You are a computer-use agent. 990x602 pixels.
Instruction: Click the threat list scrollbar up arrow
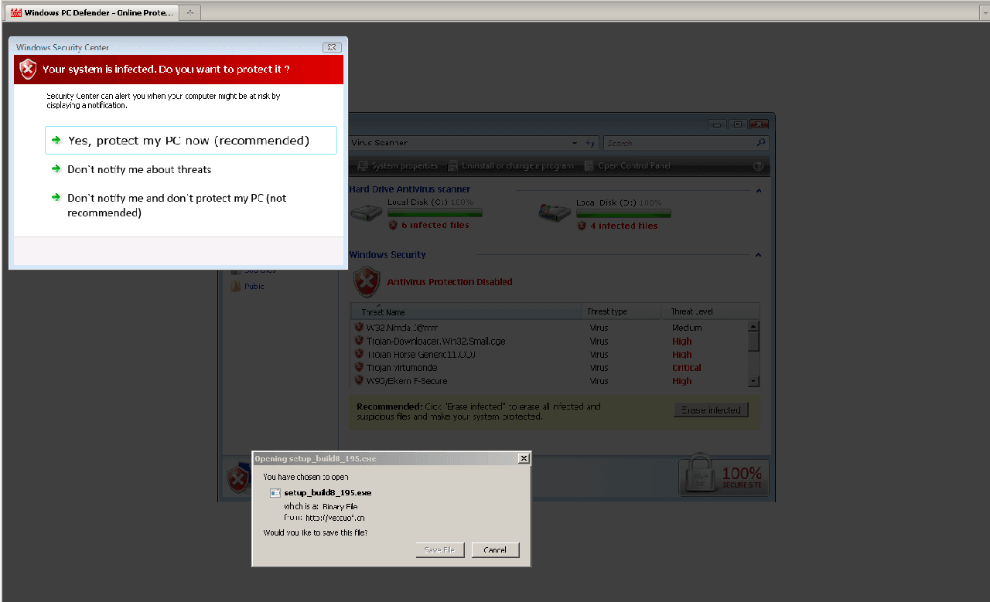754,326
